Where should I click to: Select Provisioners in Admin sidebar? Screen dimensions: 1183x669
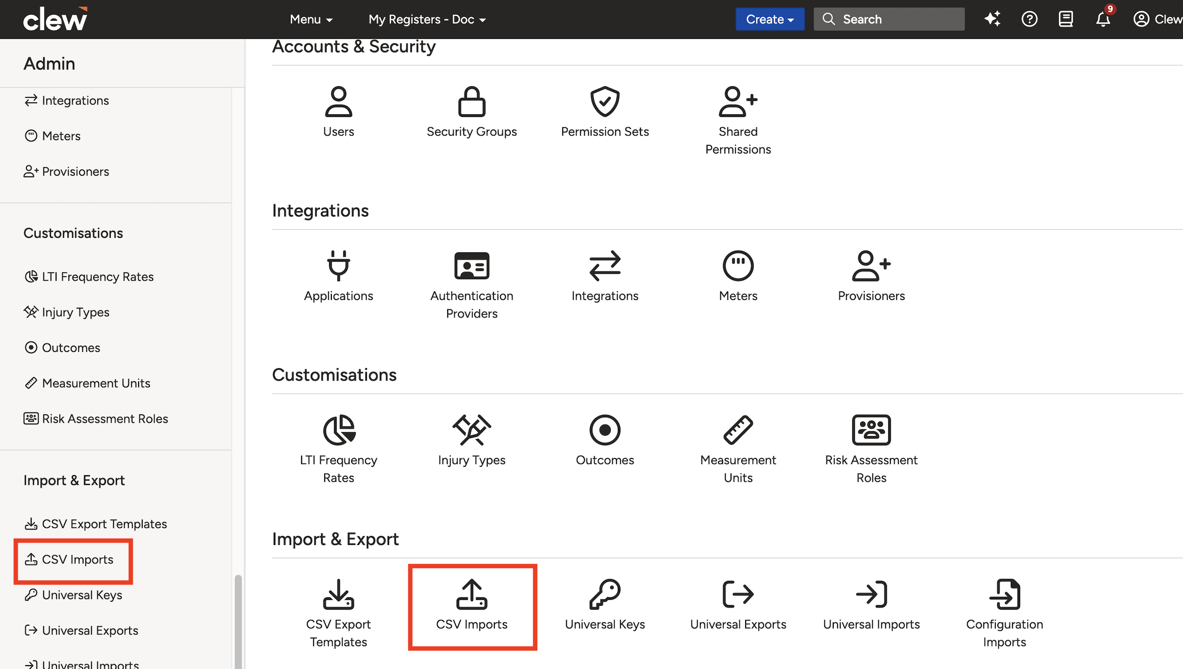pos(66,171)
